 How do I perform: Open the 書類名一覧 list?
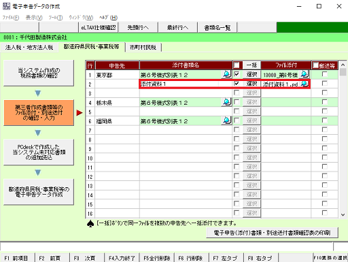coord(217,28)
